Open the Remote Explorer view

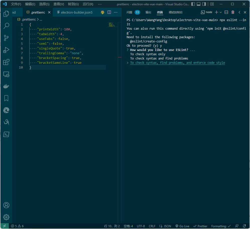pos(6,74)
